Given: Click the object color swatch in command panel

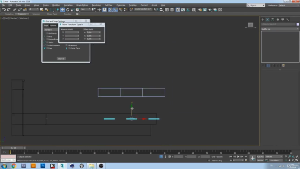Looking at the screenshot, I should pos(298,24).
